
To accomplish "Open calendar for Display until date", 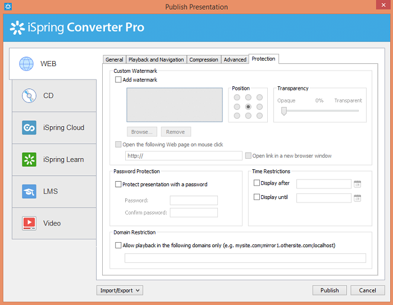I will click(358, 198).
